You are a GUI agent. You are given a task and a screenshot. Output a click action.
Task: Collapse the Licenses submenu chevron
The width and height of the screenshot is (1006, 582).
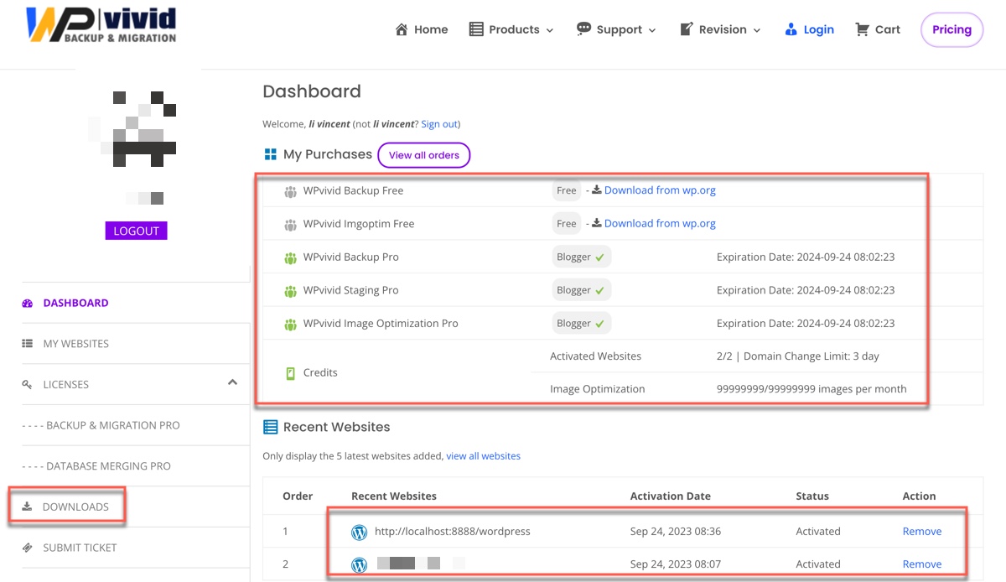point(232,383)
